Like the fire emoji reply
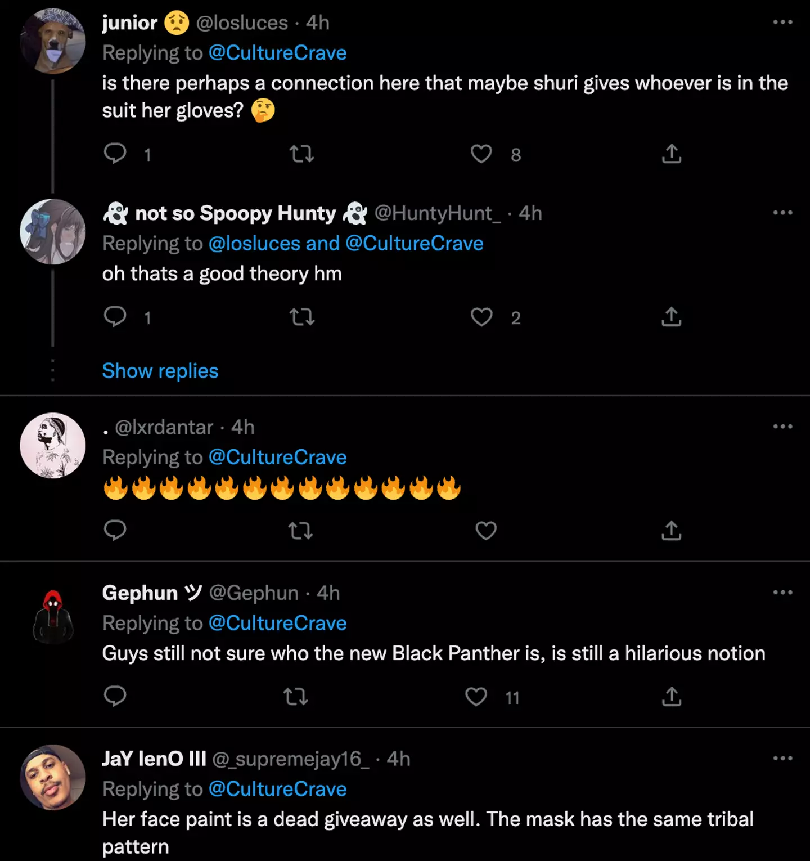This screenshot has width=810, height=861. click(x=485, y=530)
